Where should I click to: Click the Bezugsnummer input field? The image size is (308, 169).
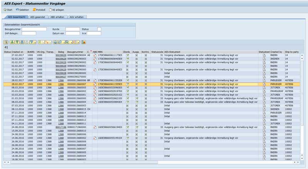tap(34, 29)
